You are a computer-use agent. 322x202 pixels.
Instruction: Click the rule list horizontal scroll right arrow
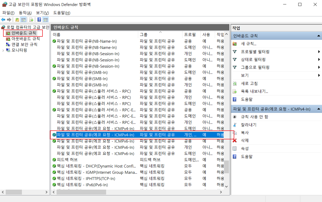point(221,192)
